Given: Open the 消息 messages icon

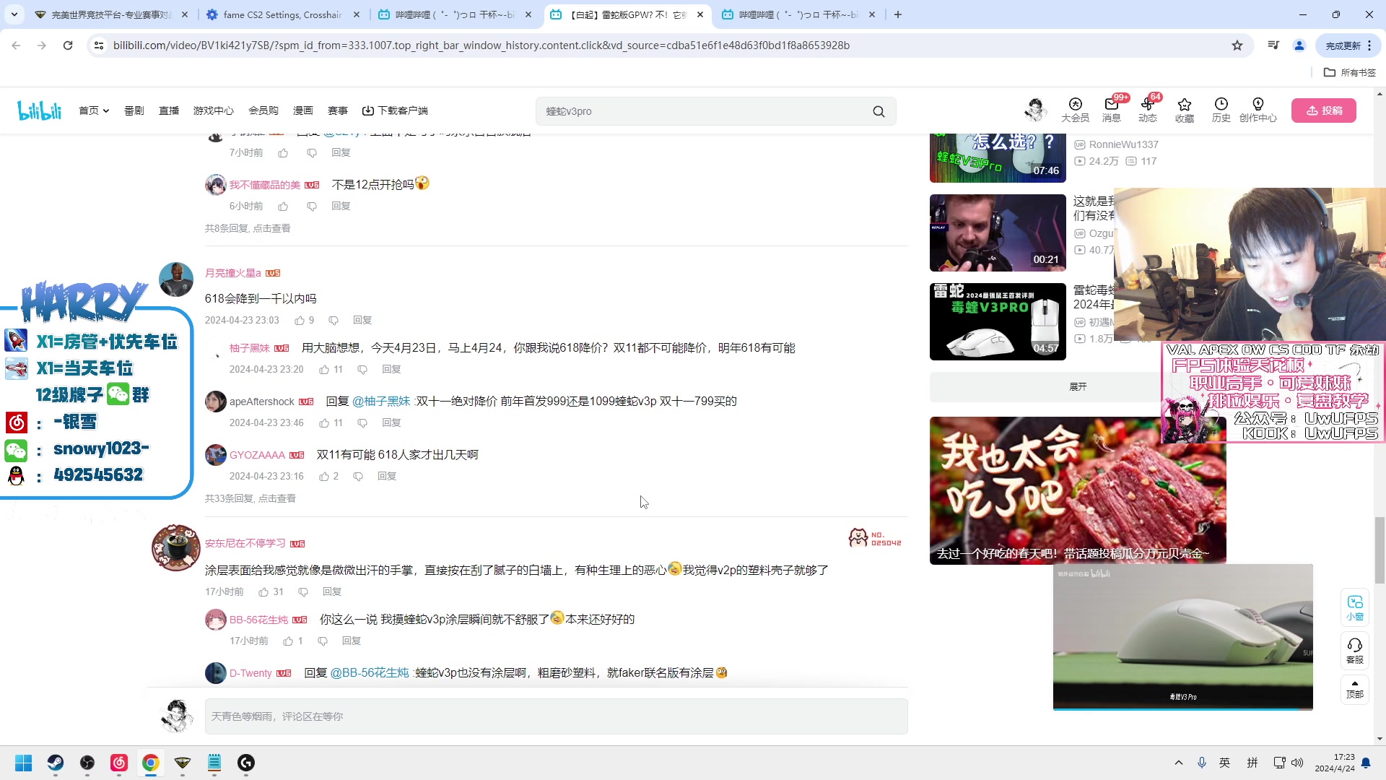Looking at the screenshot, I should (1112, 110).
